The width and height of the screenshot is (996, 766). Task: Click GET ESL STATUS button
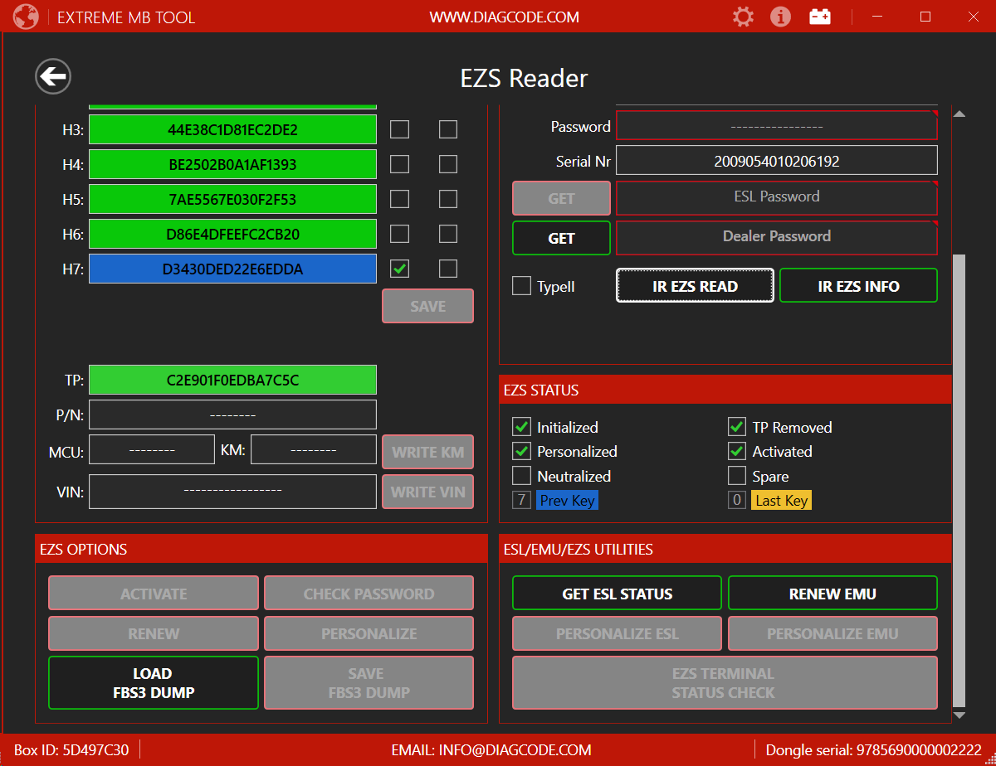pos(617,594)
